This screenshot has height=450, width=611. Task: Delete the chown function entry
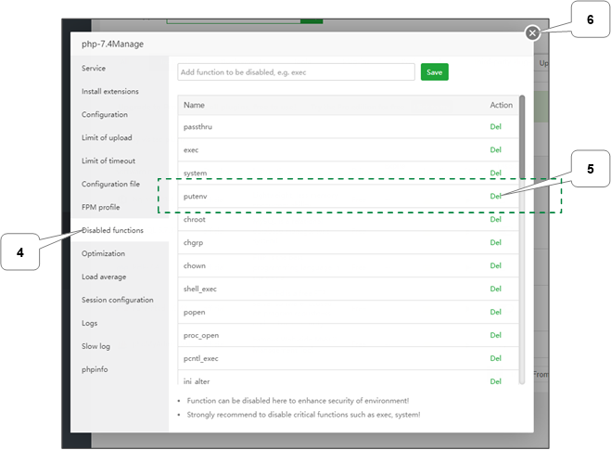(495, 265)
